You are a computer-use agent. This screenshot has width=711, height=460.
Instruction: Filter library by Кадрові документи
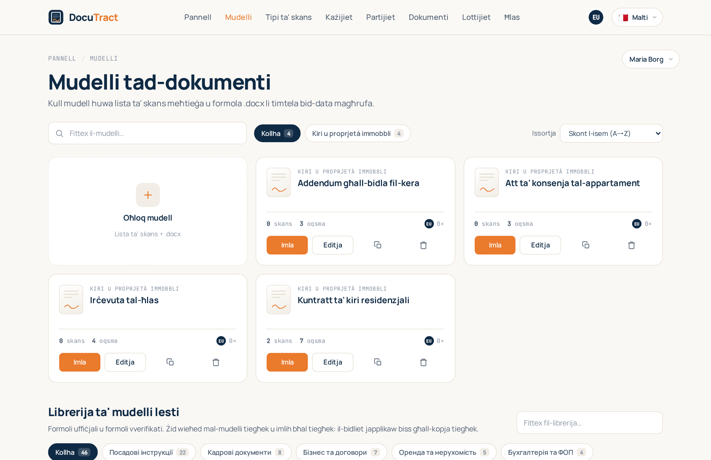[x=246, y=452]
